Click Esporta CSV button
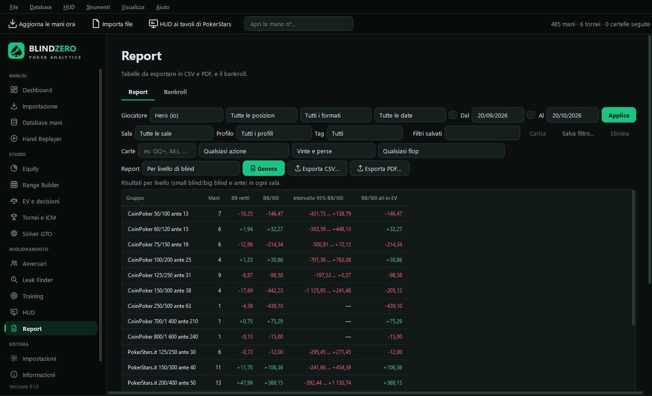652x396 pixels. 317,169
